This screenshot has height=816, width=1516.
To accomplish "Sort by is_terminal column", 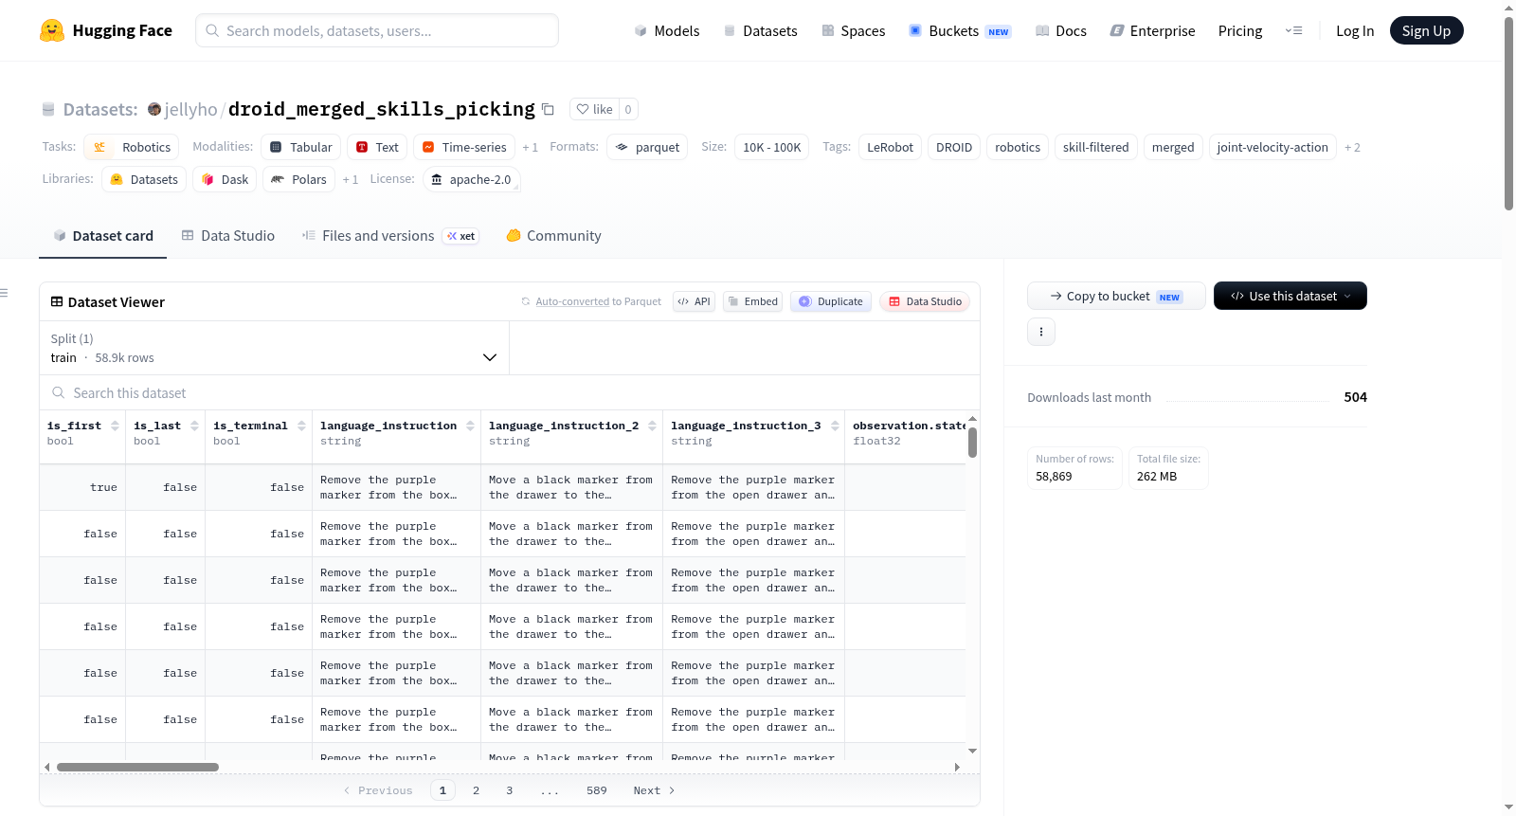I will pyautogui.click(x=302, y=426).
